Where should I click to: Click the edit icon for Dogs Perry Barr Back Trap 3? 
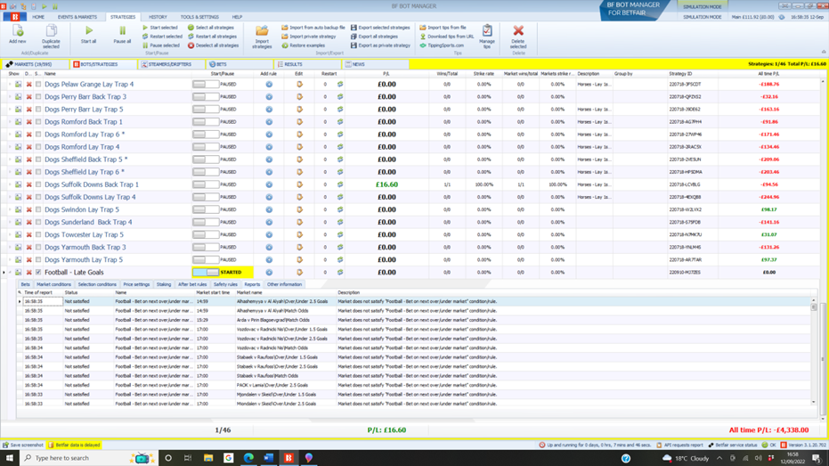(299, 97)
